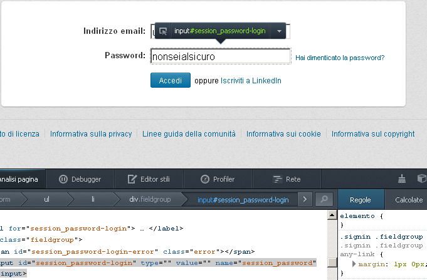Click the Rete tab network icon

pyautogui.click(x=278, y=179)
